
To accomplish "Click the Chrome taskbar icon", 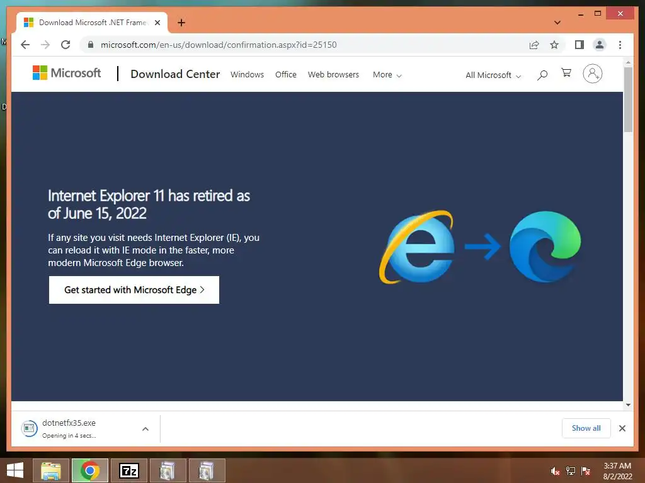I will coord(90,470).
